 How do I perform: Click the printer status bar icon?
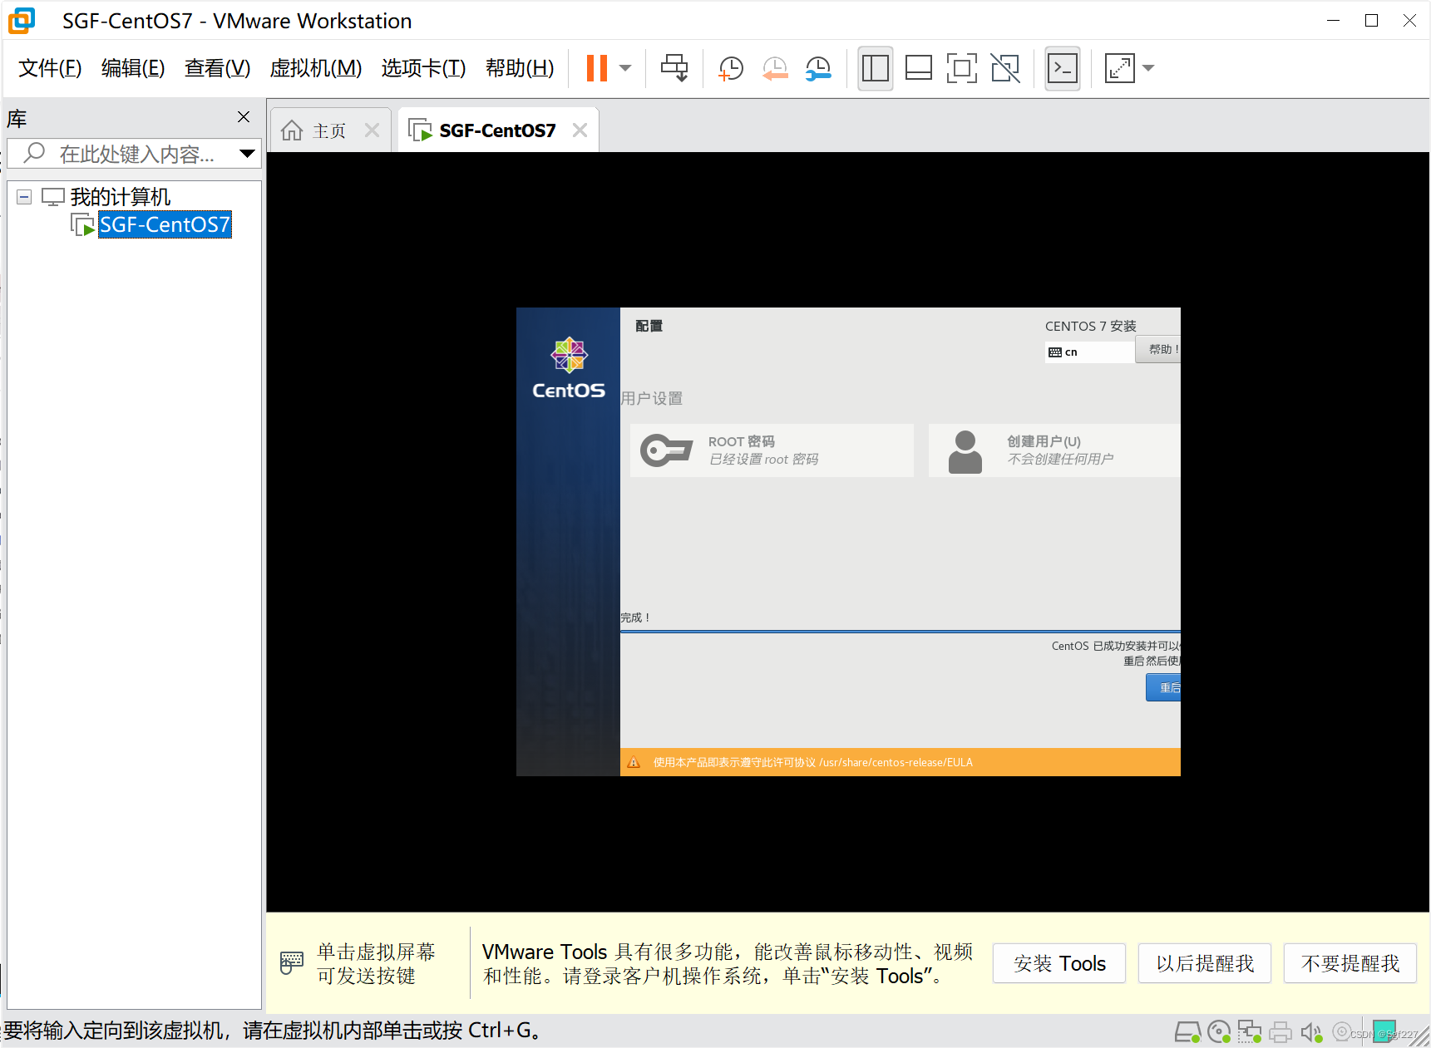(1280, 1032)
